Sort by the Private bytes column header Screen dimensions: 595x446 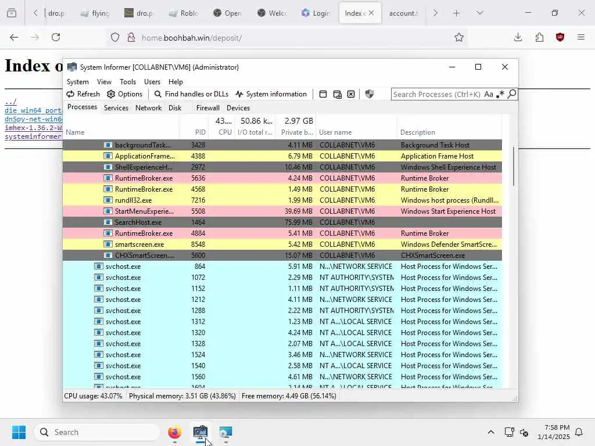click(x=296, y=127)
